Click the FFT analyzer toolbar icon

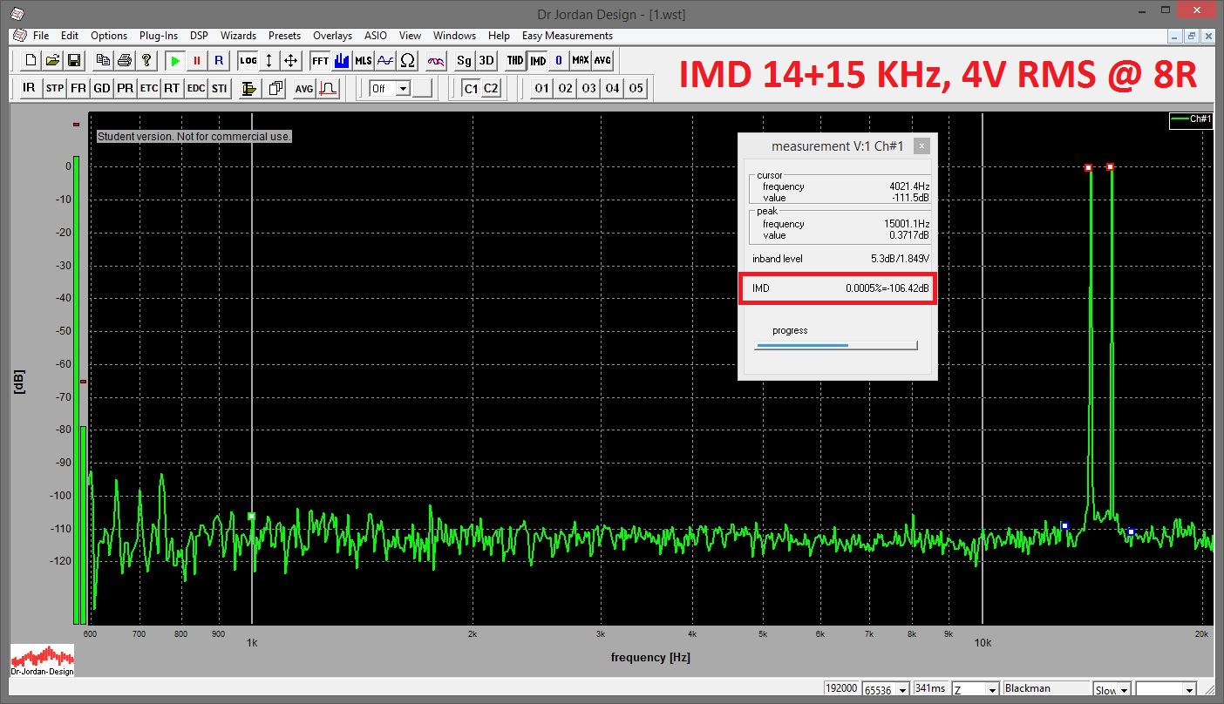click(x=320, y=61)
